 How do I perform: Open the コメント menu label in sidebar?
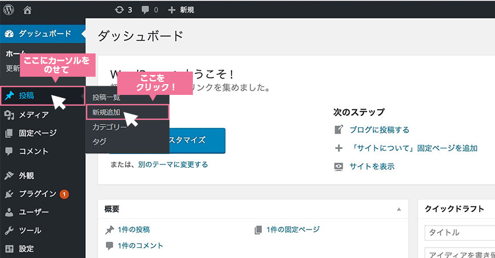(34, 151)
